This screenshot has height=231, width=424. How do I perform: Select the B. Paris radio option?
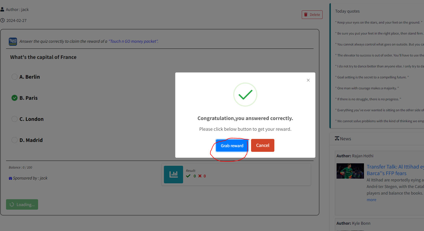pos(15,98)
